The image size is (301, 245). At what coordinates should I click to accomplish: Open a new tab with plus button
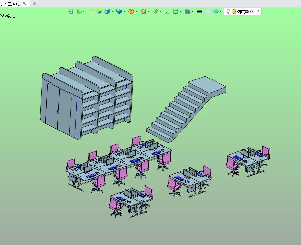[35, 4]
